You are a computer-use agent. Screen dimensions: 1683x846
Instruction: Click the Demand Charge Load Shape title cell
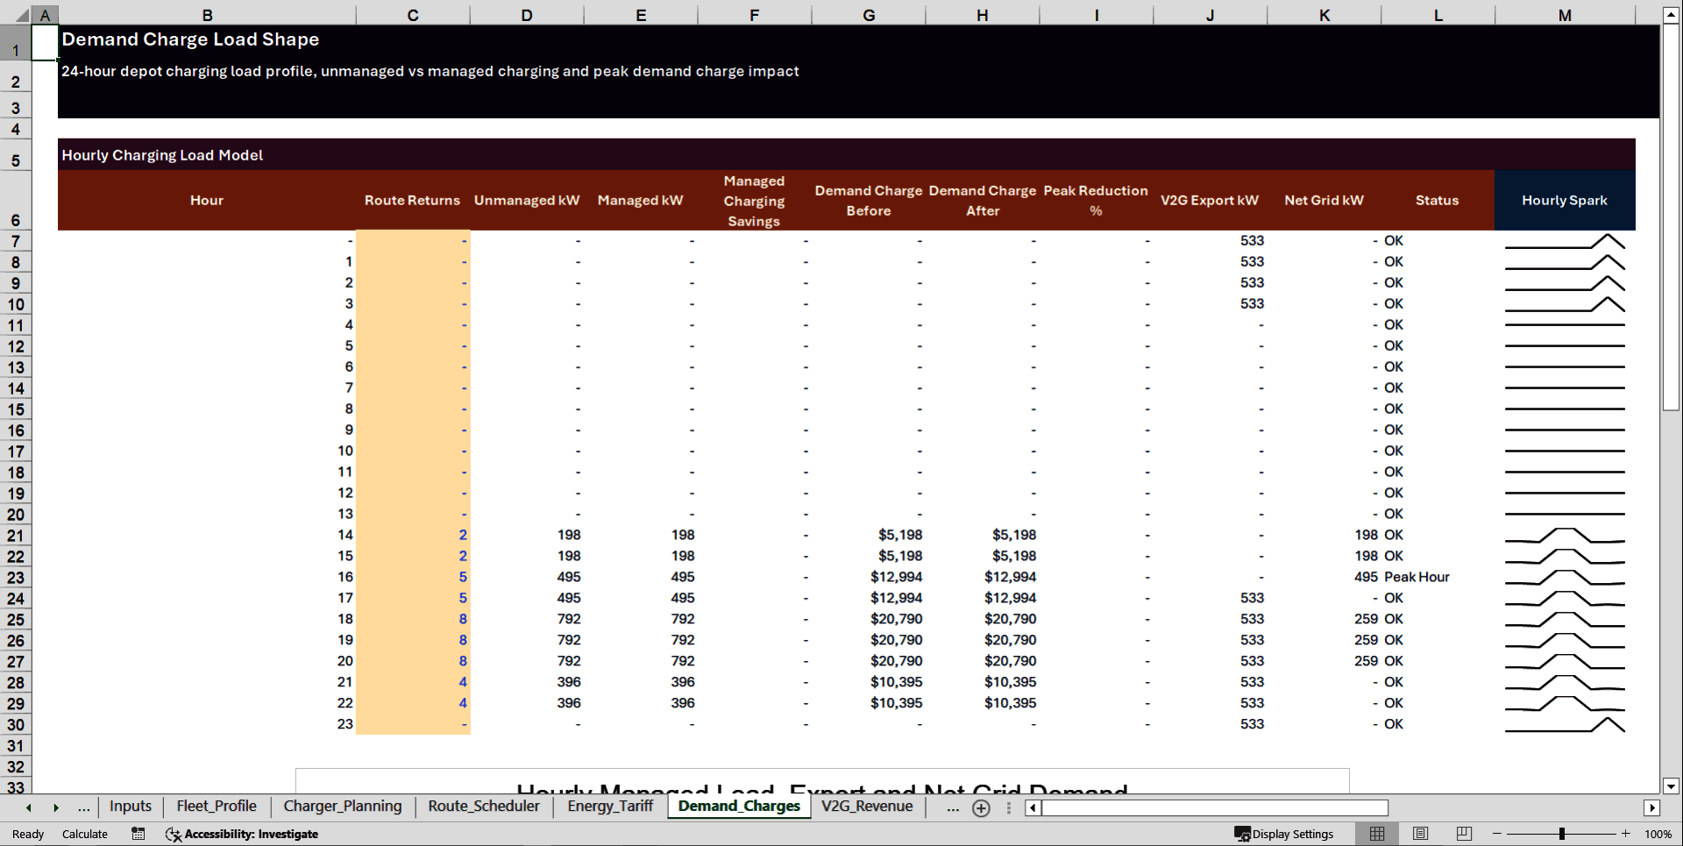190,39
